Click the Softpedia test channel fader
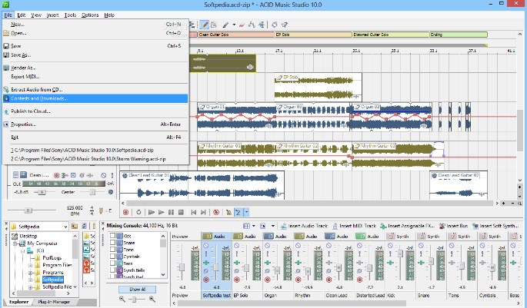The image size is (527, 308). click(x=215, y=267)
